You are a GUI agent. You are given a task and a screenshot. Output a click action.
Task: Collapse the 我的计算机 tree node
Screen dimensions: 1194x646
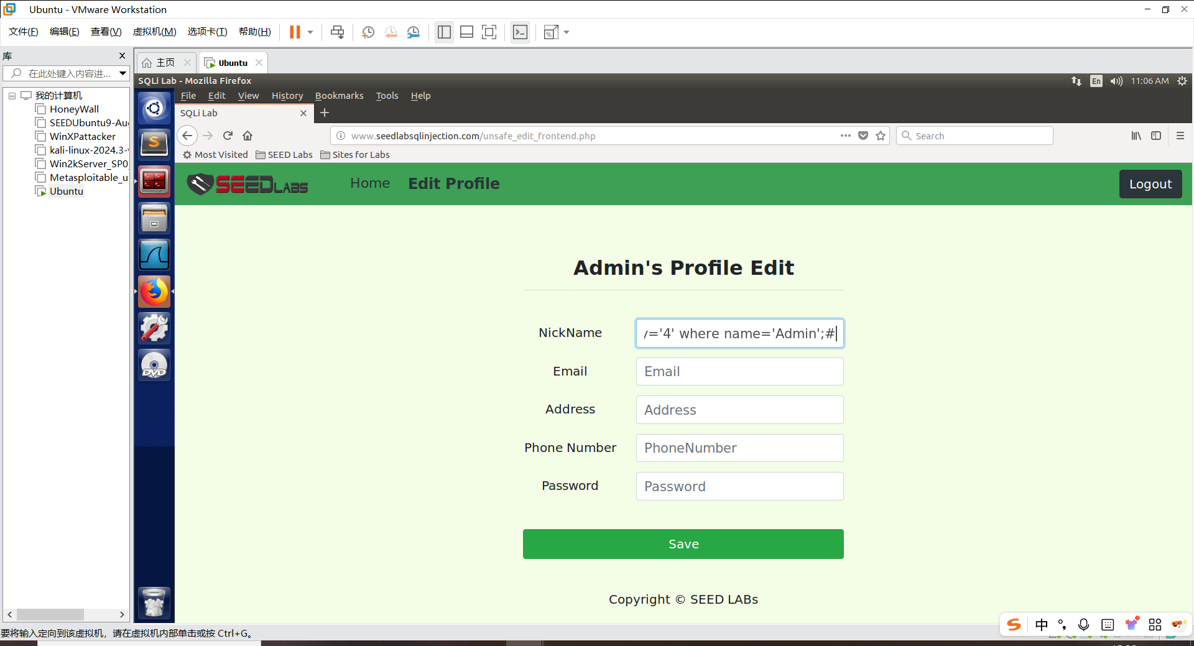coord(12,96)
